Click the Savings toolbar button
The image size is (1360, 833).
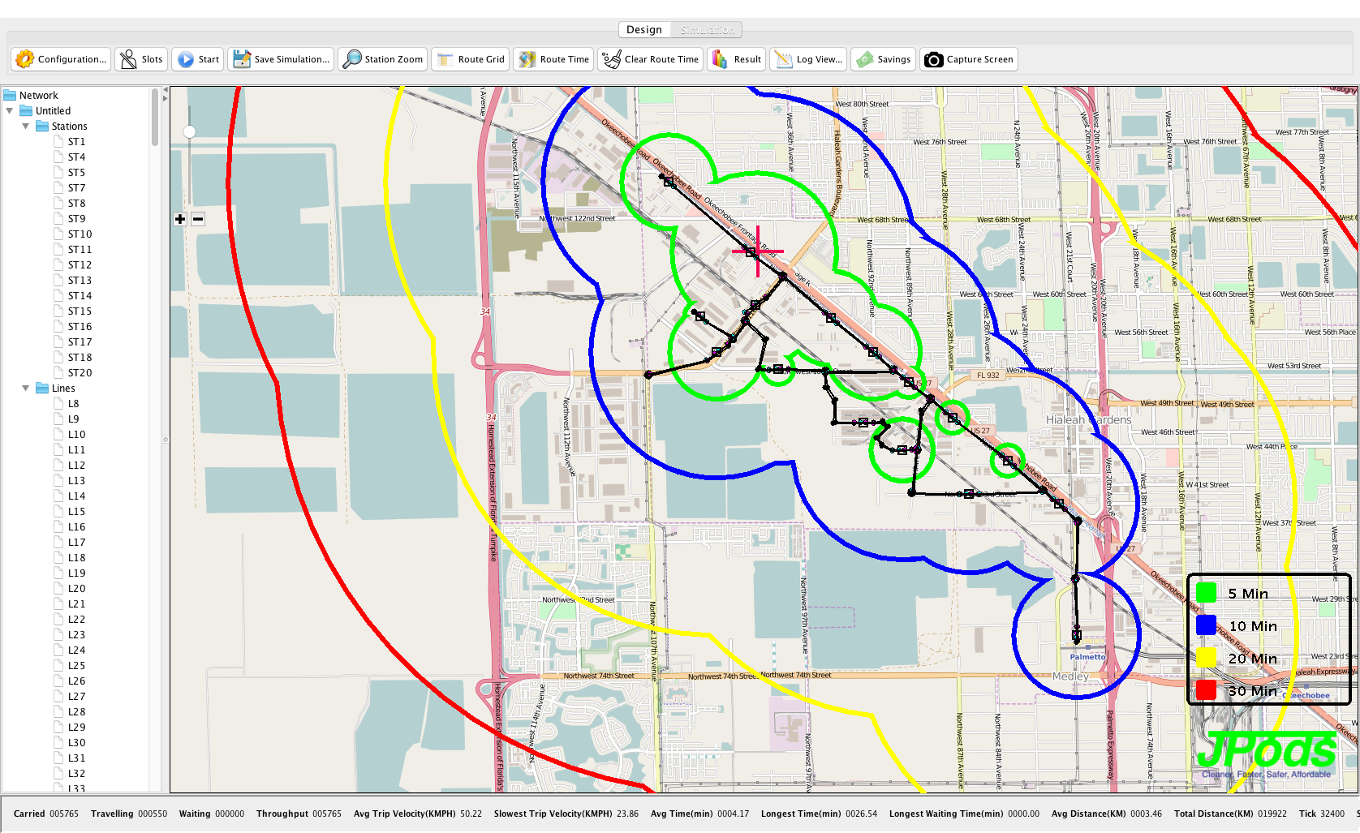click(884, 59)
